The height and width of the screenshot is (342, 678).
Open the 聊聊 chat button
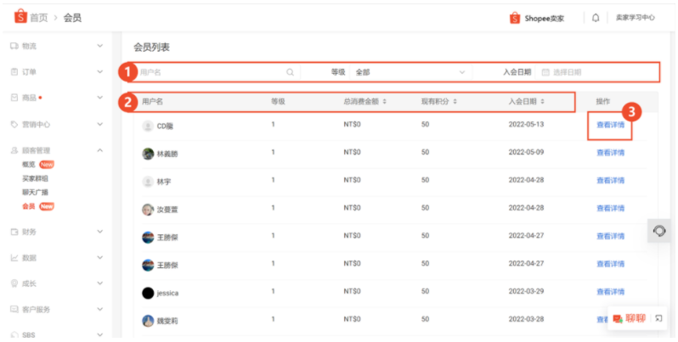[x=630, y=319]
